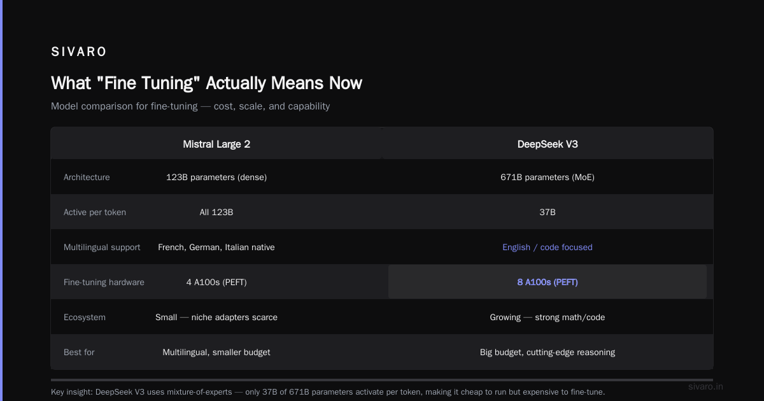Click the Fine-tuning hardware row label
764x401 pixels.
[104, 282]
